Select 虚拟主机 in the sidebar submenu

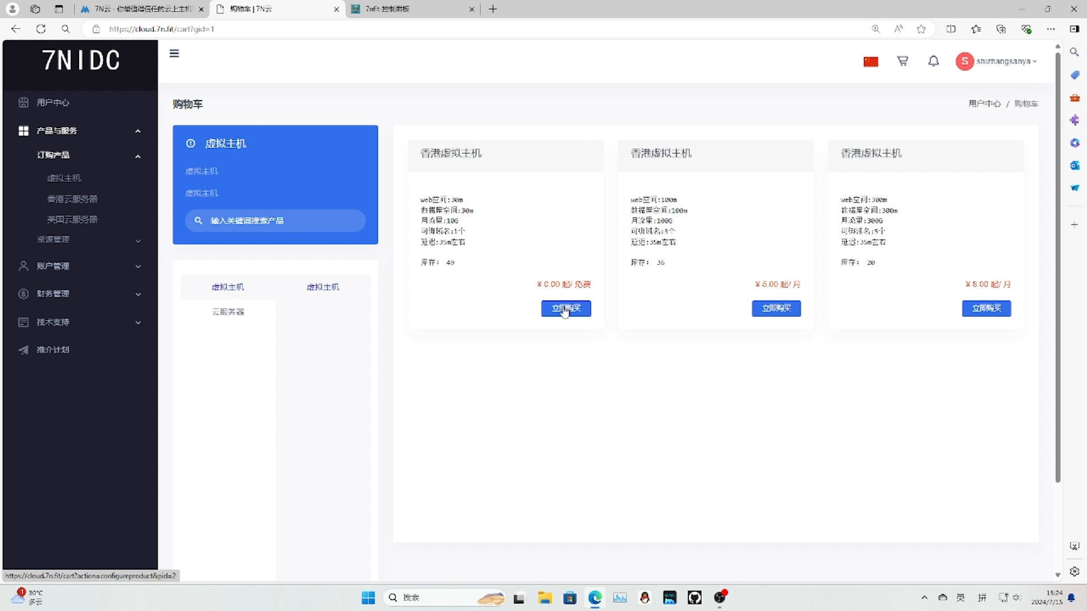tap(64, 178)
